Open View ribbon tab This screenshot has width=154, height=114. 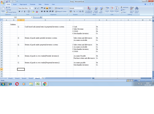point(53,4)
